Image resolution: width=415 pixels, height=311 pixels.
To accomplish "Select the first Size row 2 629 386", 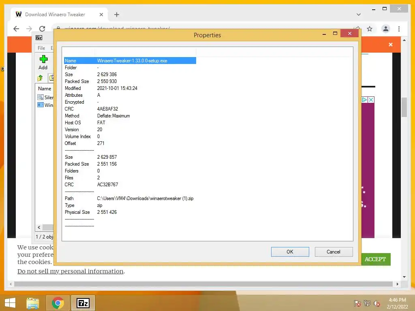I will [x=130, y=75].
